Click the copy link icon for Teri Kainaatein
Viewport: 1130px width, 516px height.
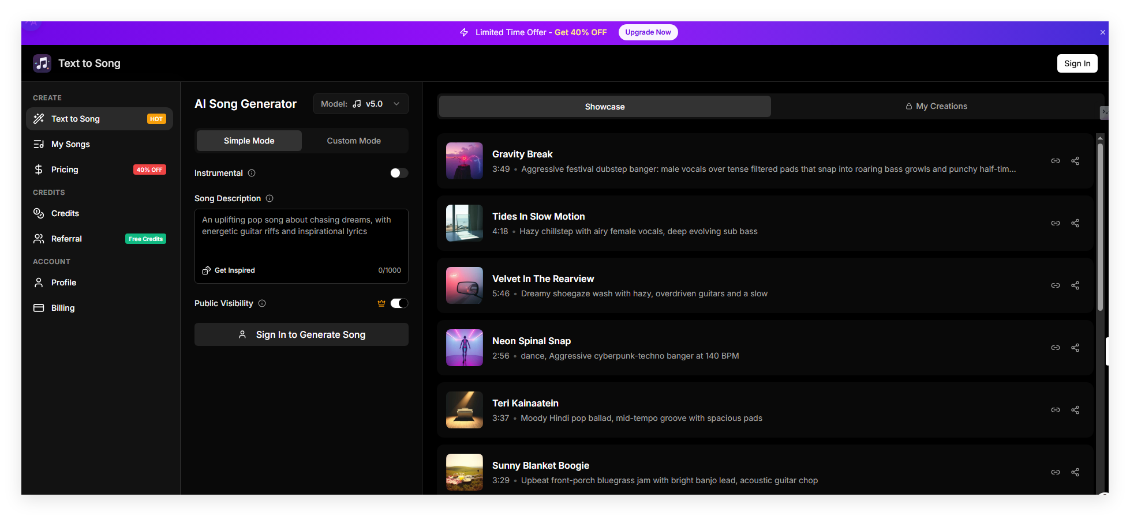pyautogui.click(x=1055, y=410)
